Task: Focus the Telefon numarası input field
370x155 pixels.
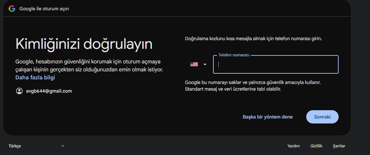Action: tap(275, 64)
